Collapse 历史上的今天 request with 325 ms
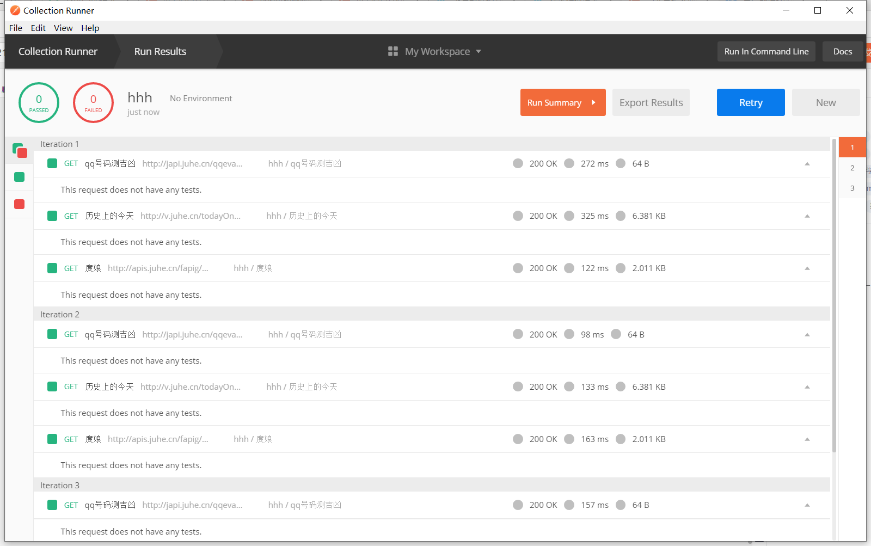 click(x=807, y=216)
